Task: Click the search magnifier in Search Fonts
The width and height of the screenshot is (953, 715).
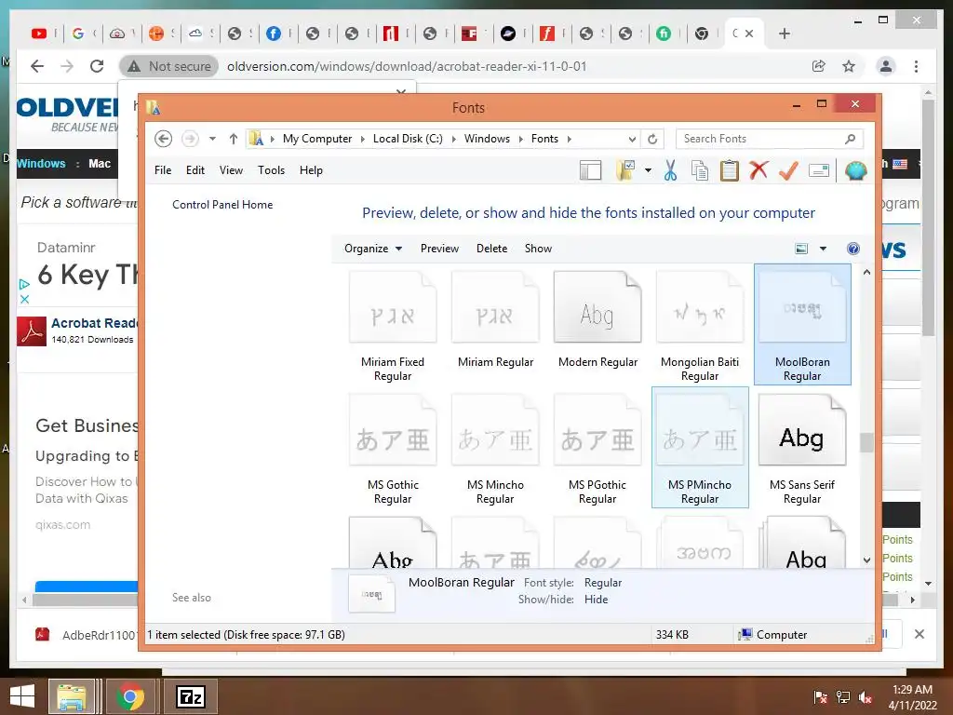Action: [851, 139]
